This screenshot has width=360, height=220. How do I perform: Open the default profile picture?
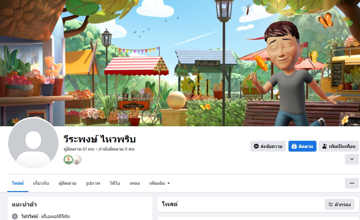pos(33,143)
